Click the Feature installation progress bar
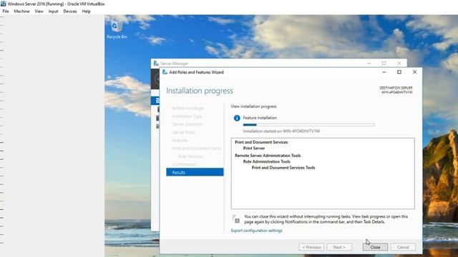Screen dimensions: 458x257 308,125
